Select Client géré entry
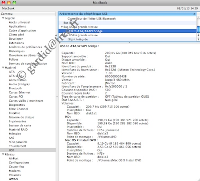 (x=16, y=35)
